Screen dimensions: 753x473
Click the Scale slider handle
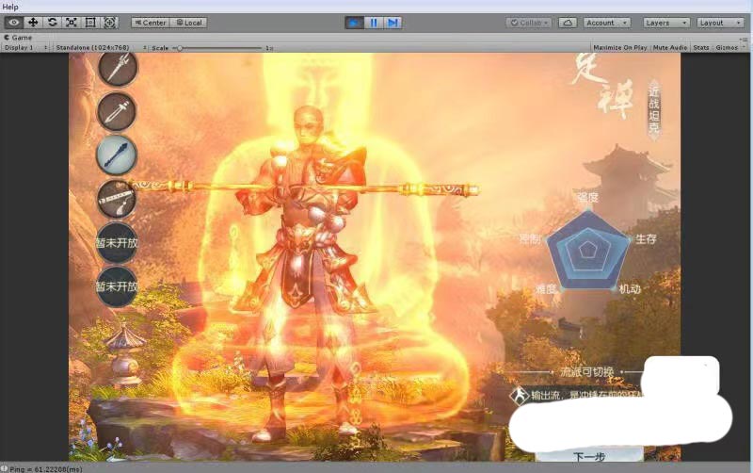tap(179, 48)
